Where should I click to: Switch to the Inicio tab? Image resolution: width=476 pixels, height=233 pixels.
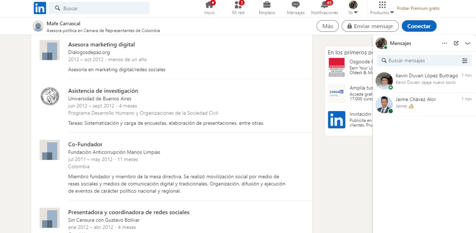(x=209, y=6)
